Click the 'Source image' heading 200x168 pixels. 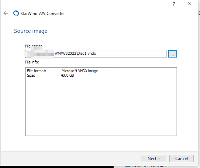point(31,31)
